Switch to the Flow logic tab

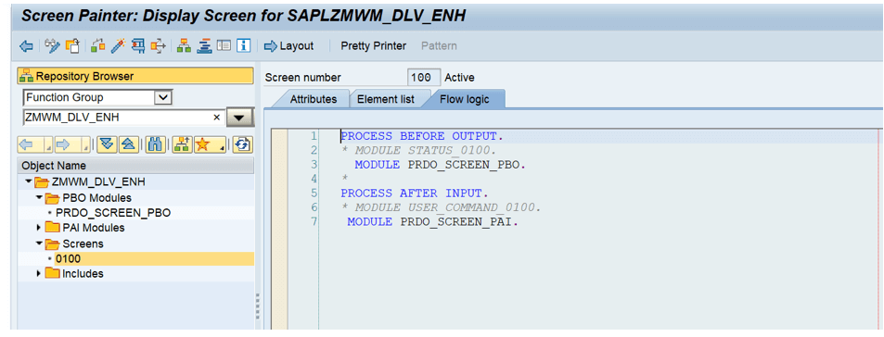(465, 99)
